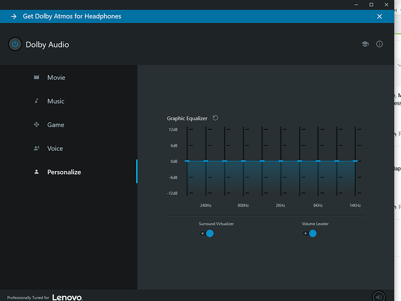Click the Game controller icon
This screenshot has height=301, width=401.
[36, 125]
